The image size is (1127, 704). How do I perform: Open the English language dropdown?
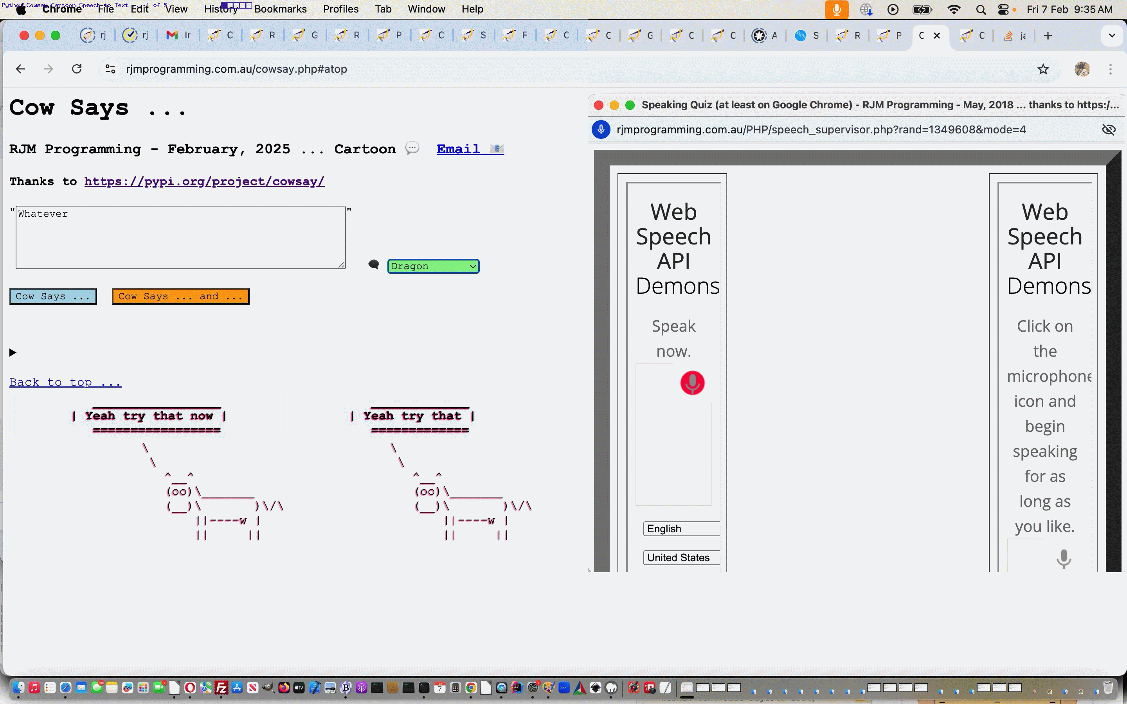click(681, 528)
